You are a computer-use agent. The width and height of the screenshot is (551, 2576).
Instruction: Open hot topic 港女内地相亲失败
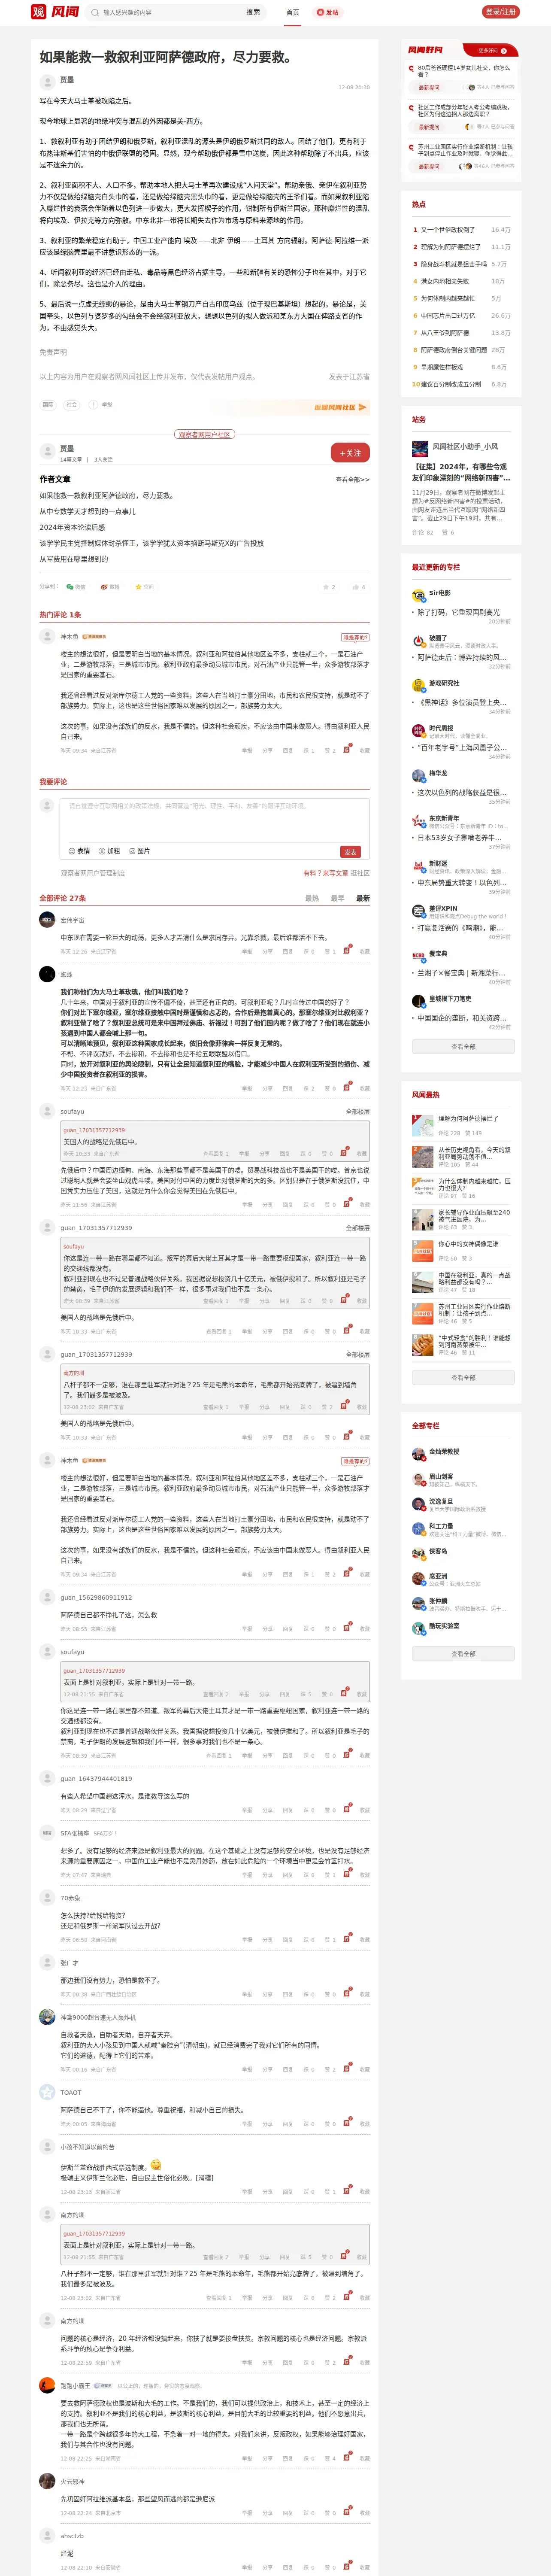point(444,281)
